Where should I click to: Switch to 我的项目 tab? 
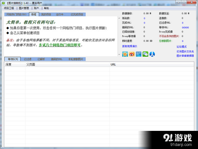(46, 15)
